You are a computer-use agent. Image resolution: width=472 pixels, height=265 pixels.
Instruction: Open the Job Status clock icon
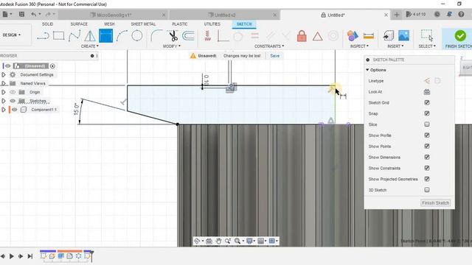click(x=437, y=14)
